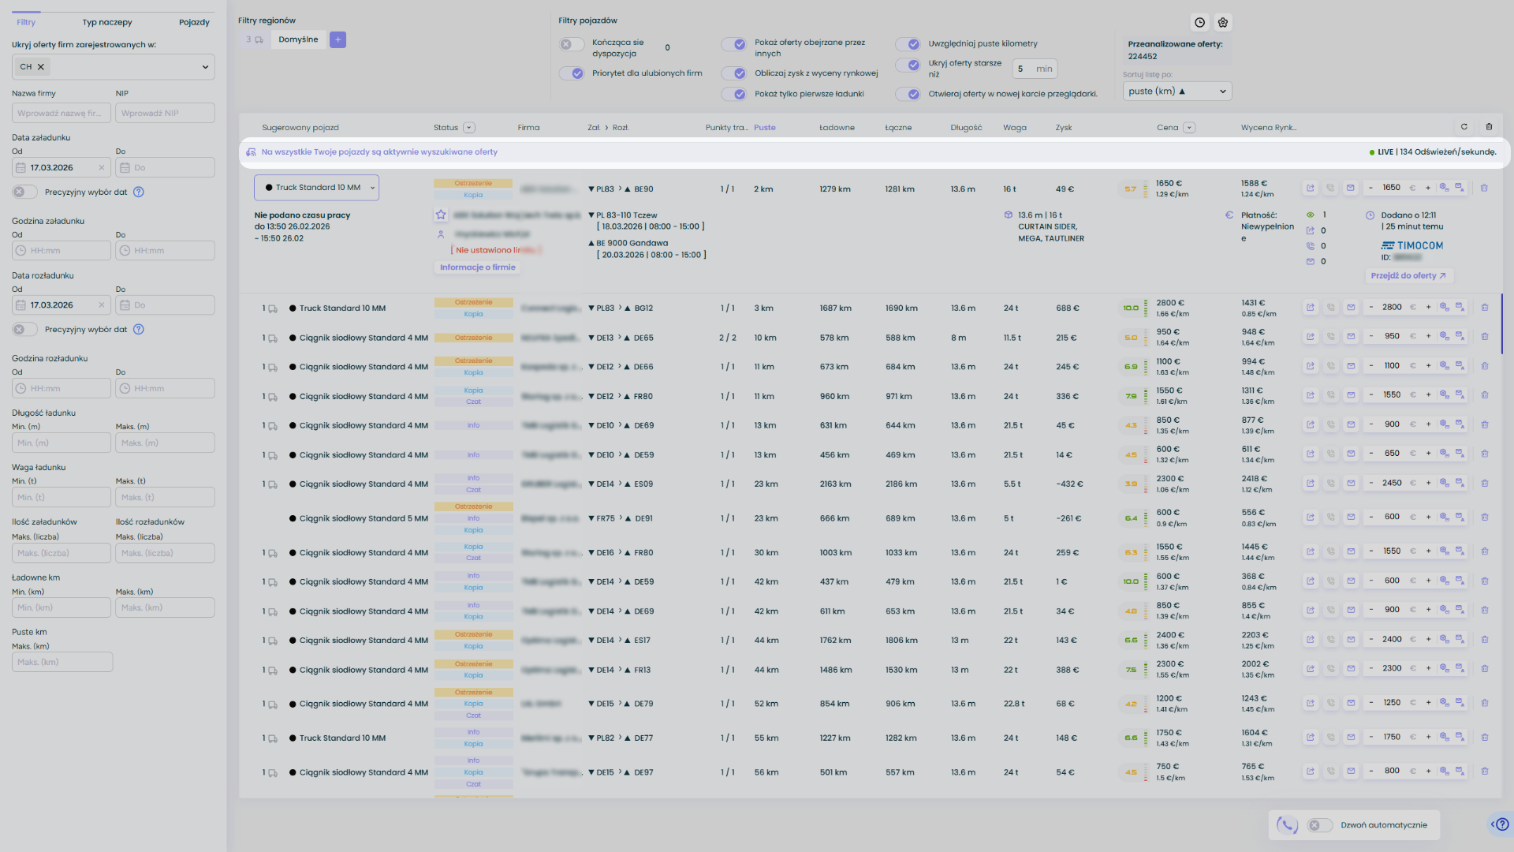Viewport: 1514px width, 852px height.
Task: Open settings gear beside the clock icon
Action: pos(1223,23)
